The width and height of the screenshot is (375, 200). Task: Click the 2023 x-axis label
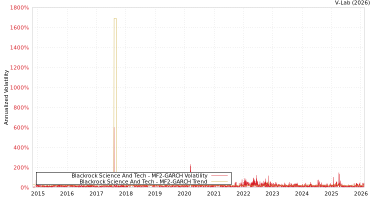(x=272, y=193)
